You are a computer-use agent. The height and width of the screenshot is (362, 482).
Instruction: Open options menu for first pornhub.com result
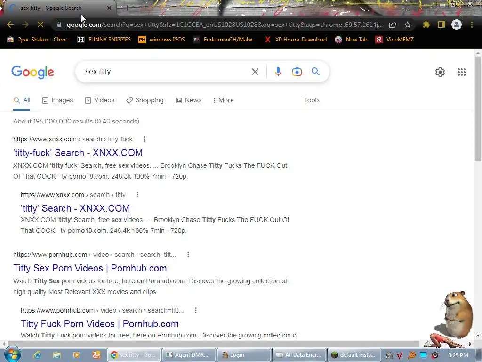[x=188, y=255]
